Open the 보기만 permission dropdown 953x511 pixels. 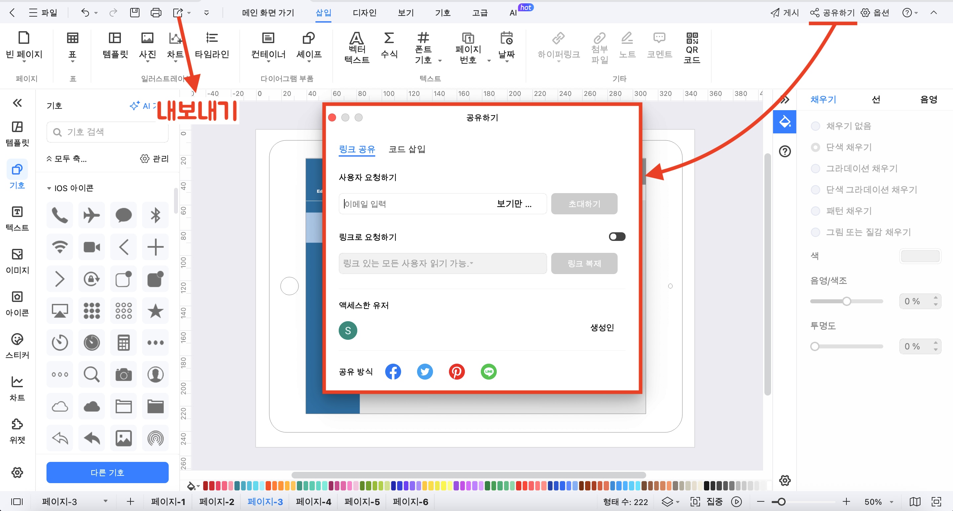click(514, 204)
